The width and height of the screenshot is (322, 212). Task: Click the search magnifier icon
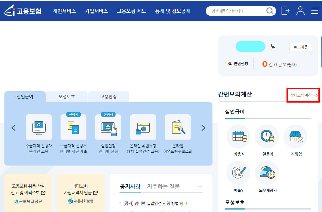point(270,11)
